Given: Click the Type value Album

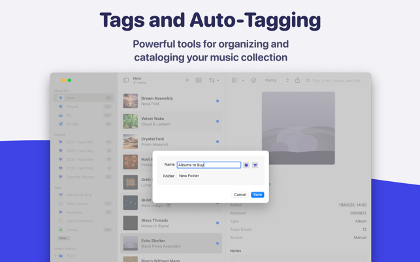Looking at the screenshot, I should [361, 222].
